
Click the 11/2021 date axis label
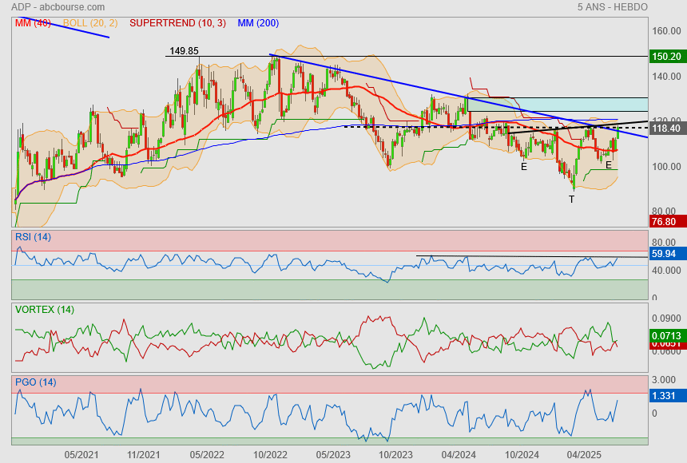[144, 455]
